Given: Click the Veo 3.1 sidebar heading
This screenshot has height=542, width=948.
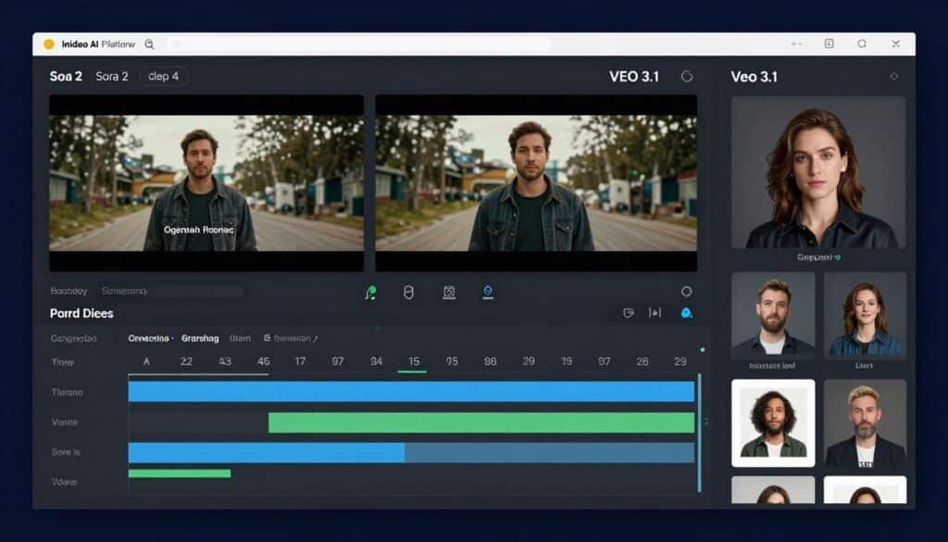Looking at the screenshot, I should coord(754,77).
